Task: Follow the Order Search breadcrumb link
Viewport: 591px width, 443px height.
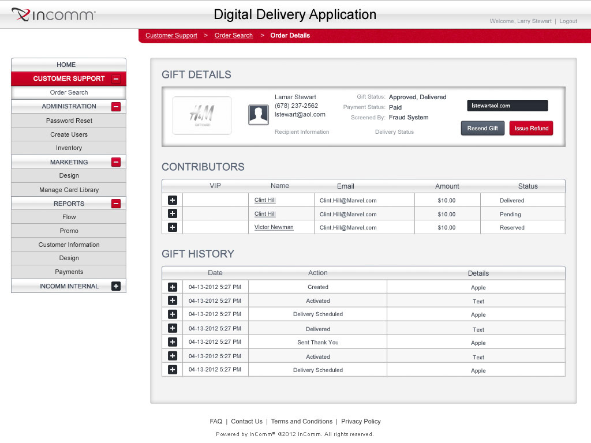Action: pos(234,35)
